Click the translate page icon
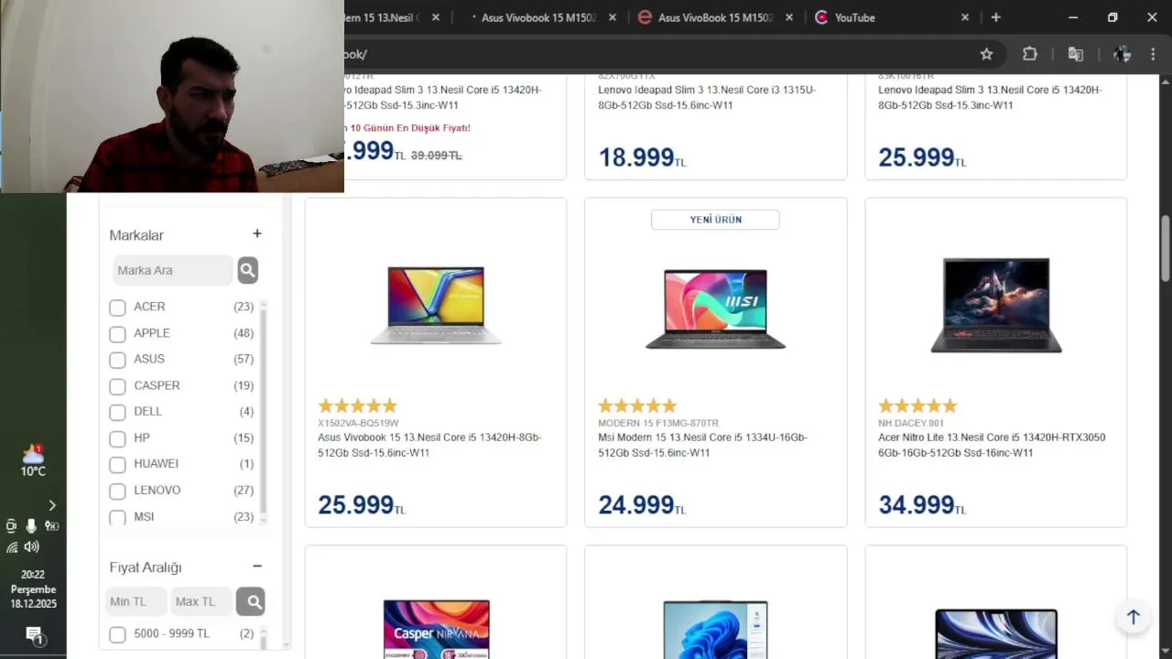 click(1076, 54)
